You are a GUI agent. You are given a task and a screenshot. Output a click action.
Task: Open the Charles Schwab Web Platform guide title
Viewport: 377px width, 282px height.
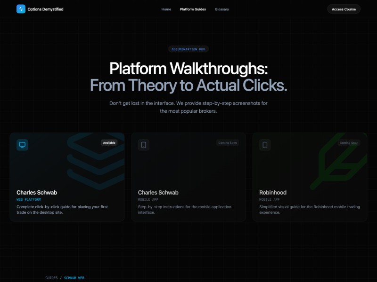pyautogui.click(x=37, y=193)
